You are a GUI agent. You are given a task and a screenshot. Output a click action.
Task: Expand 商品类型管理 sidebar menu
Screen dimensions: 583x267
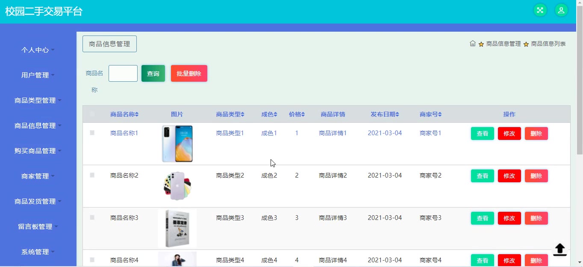point(38,100)
